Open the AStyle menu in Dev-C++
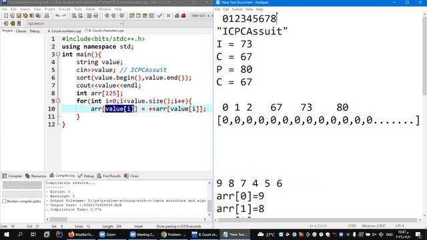Image resolution: width=427 pixels, height=240 pixels. (90, 9)
